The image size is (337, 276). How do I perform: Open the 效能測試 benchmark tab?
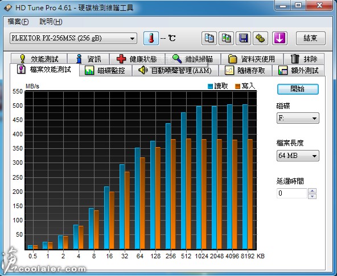(x=39, y=59)
